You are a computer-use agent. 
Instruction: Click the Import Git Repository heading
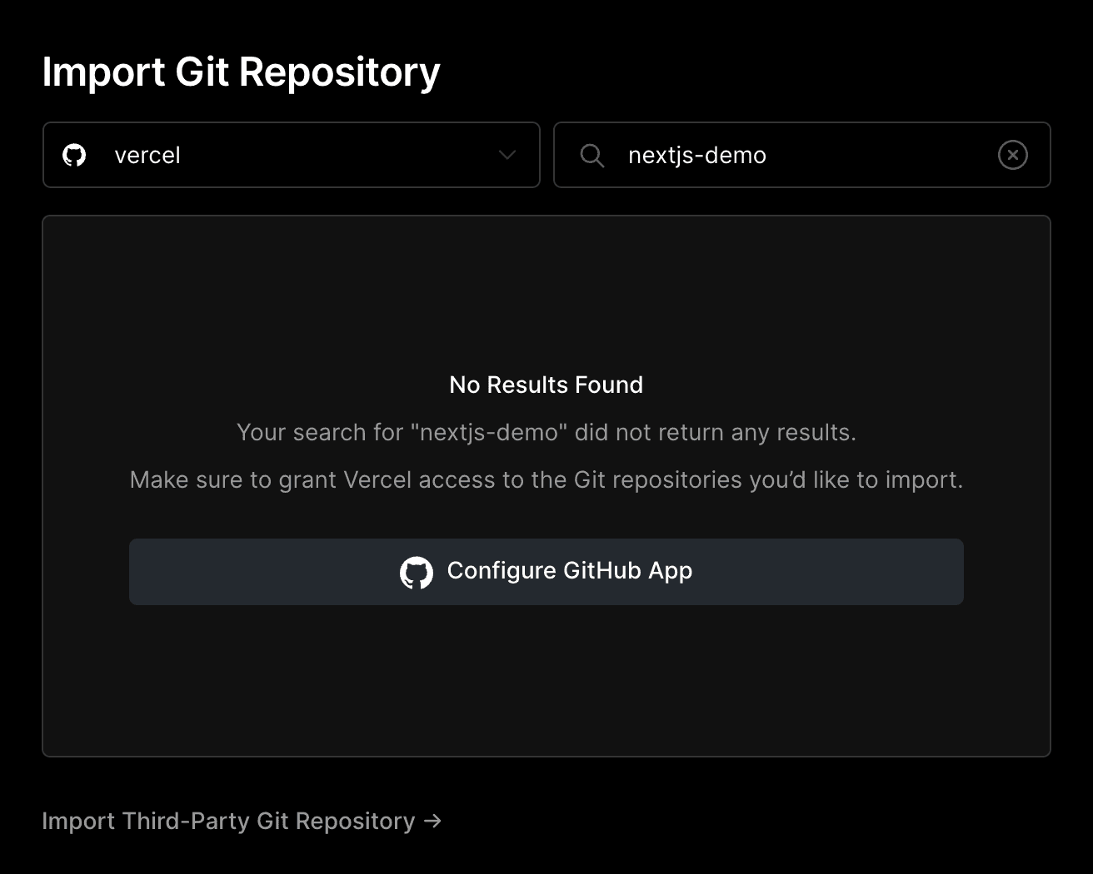click(242, 72)
